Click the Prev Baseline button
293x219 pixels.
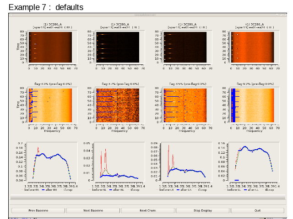point(38,210)
